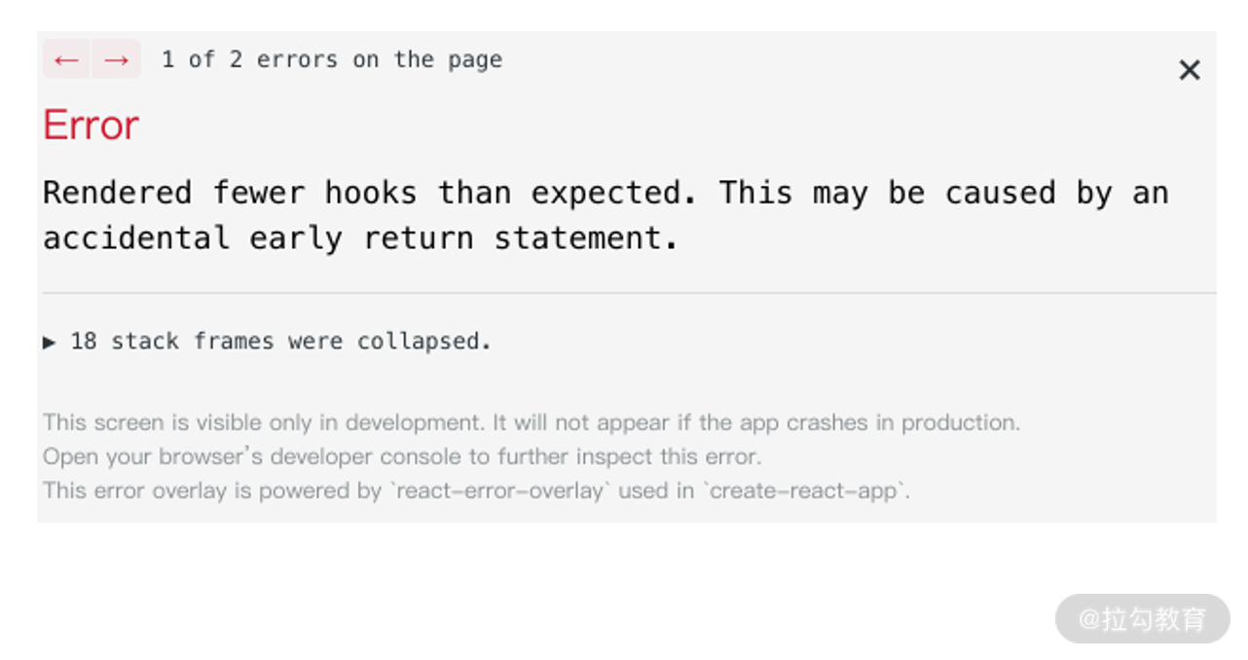Go to the next error with right arrow

click(117, 59)
